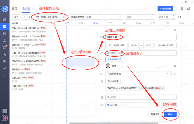
Task: Open Contacts from the left sidebar
Action: pos(5,40)
